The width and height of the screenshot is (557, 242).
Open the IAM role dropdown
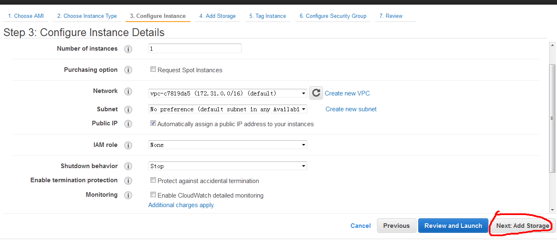tap(228, 145)
